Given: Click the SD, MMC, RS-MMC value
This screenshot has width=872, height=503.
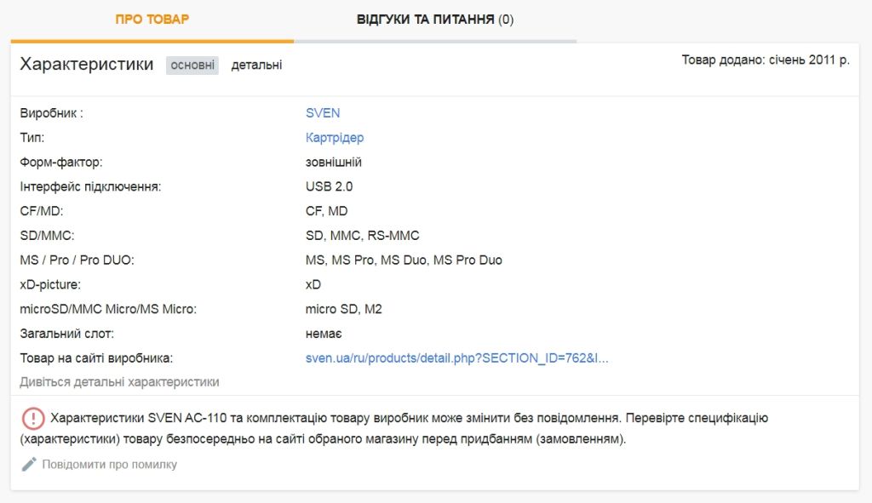Looking at the screenshot, I should 363,236.
